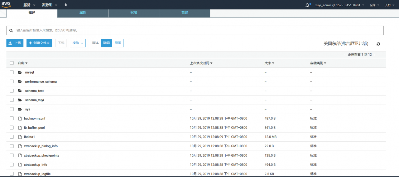
Task: Open the notifications bell icon
Action: point(308,5)
